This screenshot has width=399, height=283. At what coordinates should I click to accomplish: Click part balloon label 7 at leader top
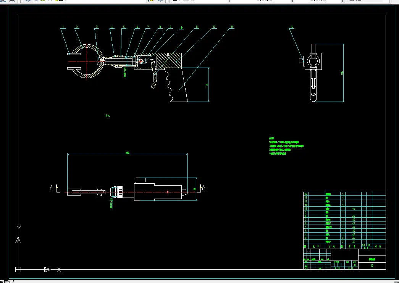[148, 27]
